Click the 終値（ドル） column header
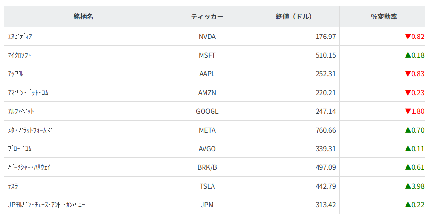 point(295,17)
